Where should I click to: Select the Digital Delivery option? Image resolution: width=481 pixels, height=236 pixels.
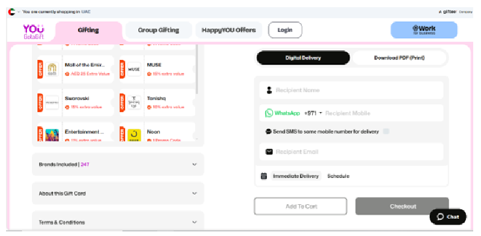(x=303, y=58)
